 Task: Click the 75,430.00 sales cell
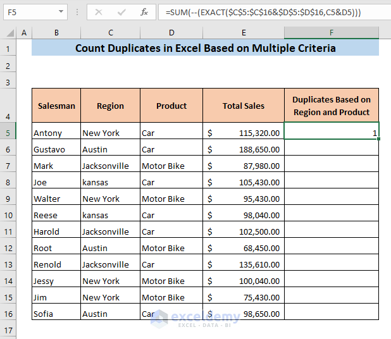244,295
